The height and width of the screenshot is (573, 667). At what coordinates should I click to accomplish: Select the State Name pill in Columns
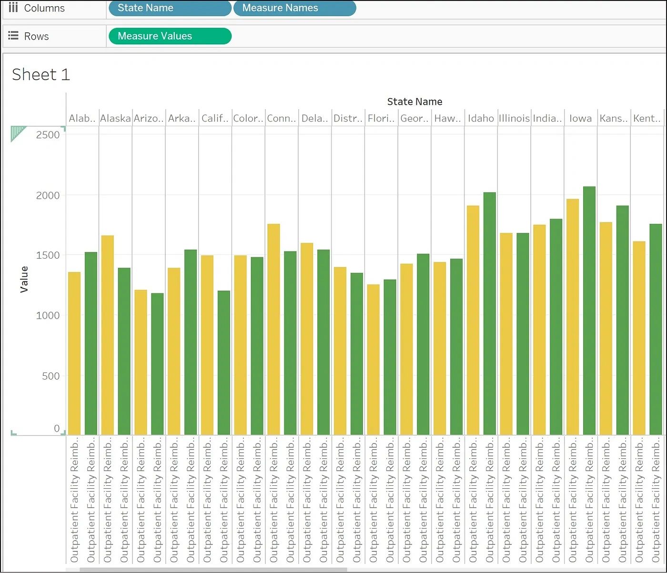point(170,8)
